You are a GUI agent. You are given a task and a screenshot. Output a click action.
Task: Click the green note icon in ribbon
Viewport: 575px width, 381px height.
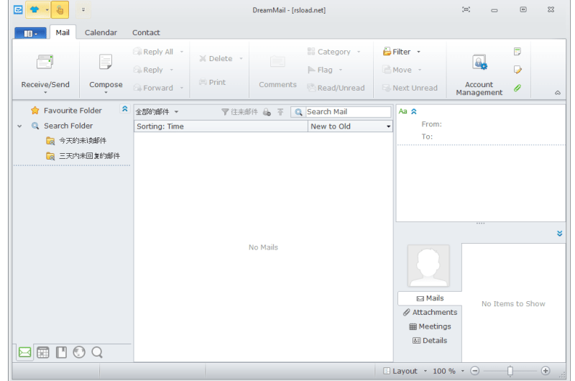(517, 52)
